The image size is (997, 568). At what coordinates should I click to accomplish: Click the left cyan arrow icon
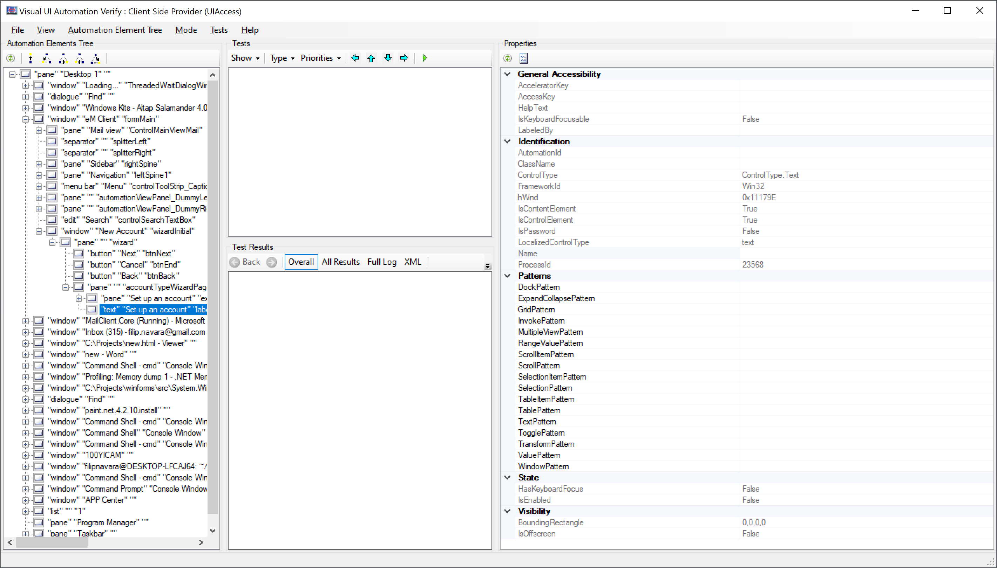tap(355, 58)
